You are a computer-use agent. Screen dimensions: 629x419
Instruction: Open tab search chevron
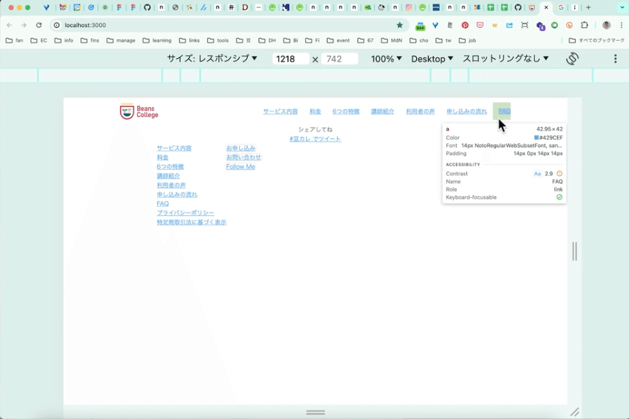[x=622, y=7]
